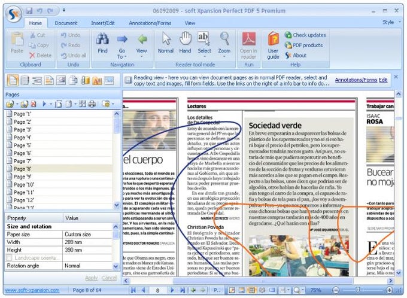
Task: Click the Delete red X
Action: pyautogui.click(x=32, y=55)
